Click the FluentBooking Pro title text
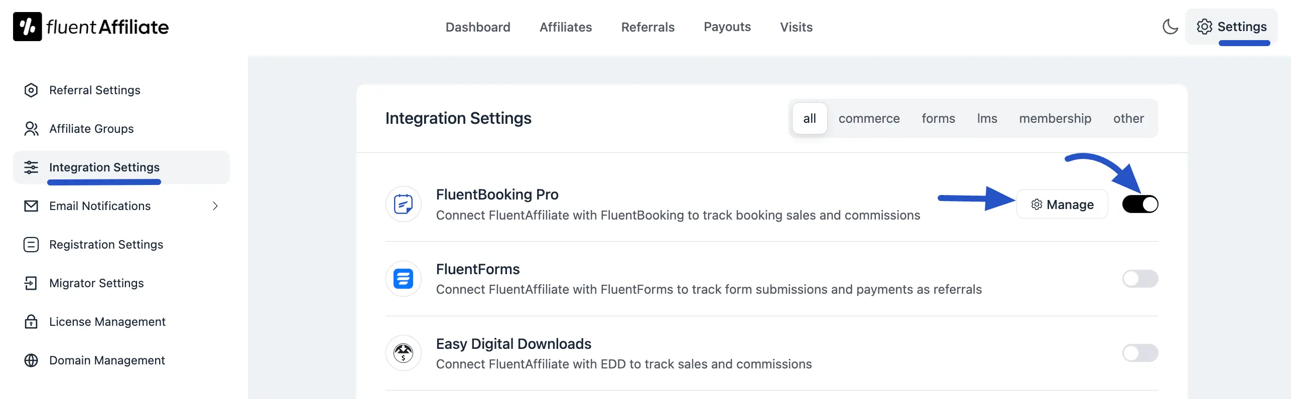Image resolution: width=1291 pixels, height=399 pixels. pyautogui.click(x=497, y=194)
